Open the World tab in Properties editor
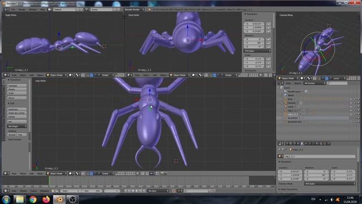Screen dimensions: 362x204 coord(298,143)
